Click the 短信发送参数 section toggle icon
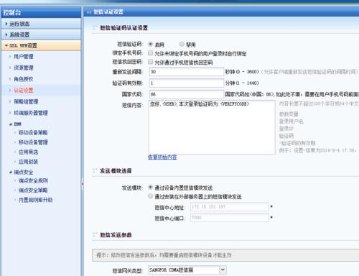Image resolution: width=359 pixels, height=276 pixels. pyautogui.click(x=95, y=234)
